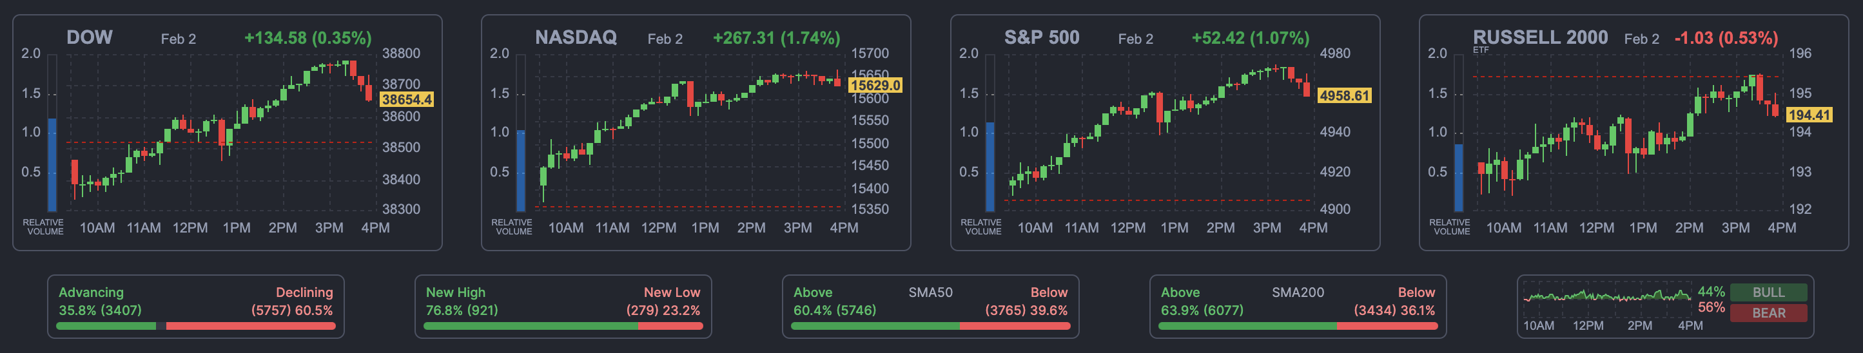This screenshot has width=1863, height=353.
Task: Click the SMA50 above/below bar
Action: (931, 326)
